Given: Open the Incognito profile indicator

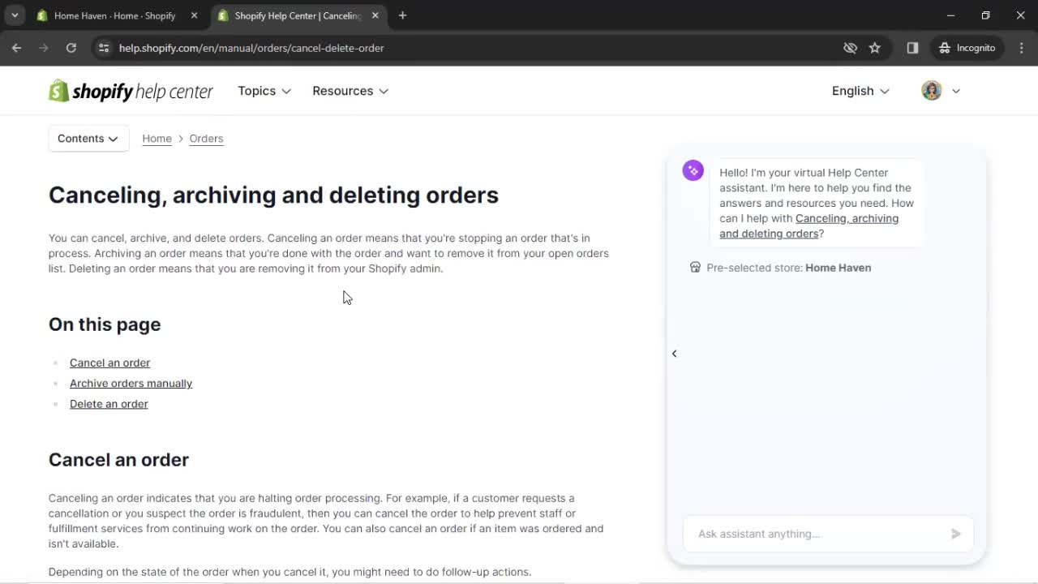Looking at the screenshot, I should pos(967,48).
